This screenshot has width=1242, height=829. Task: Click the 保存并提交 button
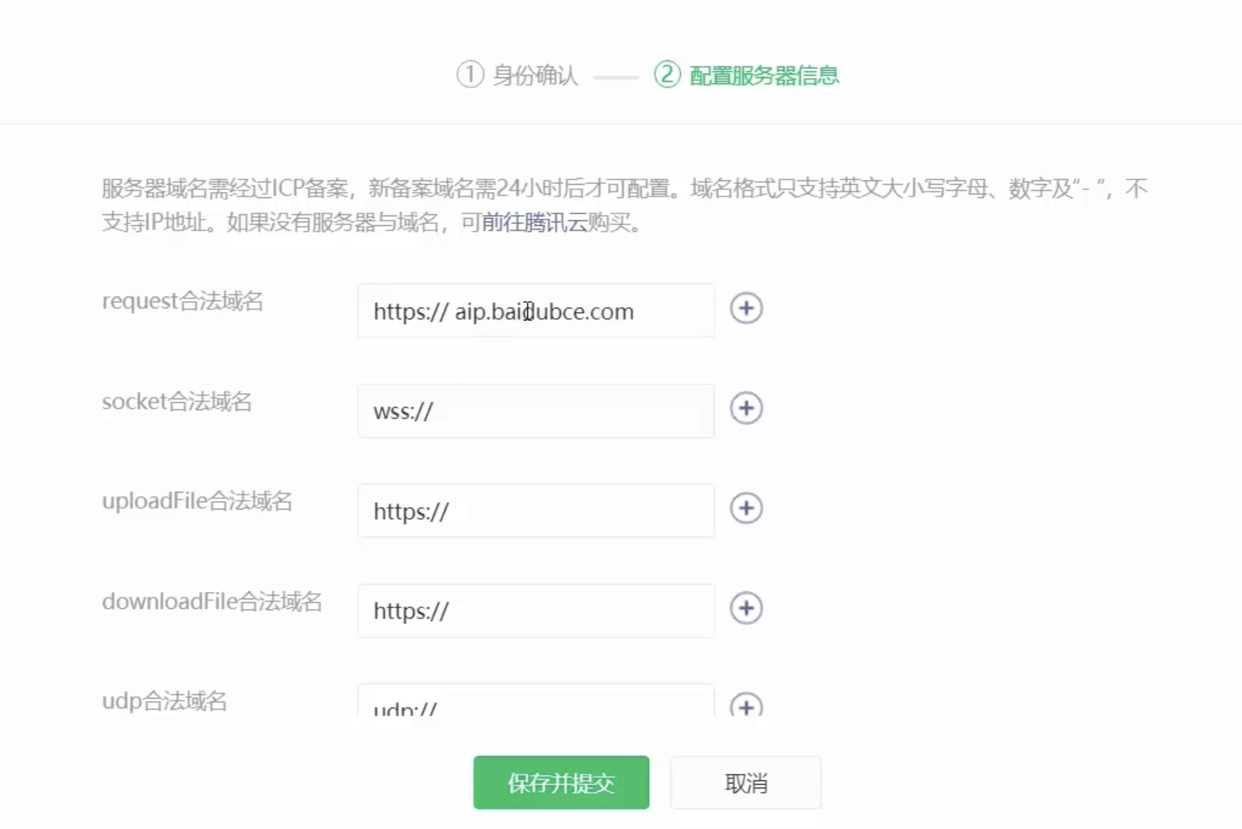(x=561, y=783)
